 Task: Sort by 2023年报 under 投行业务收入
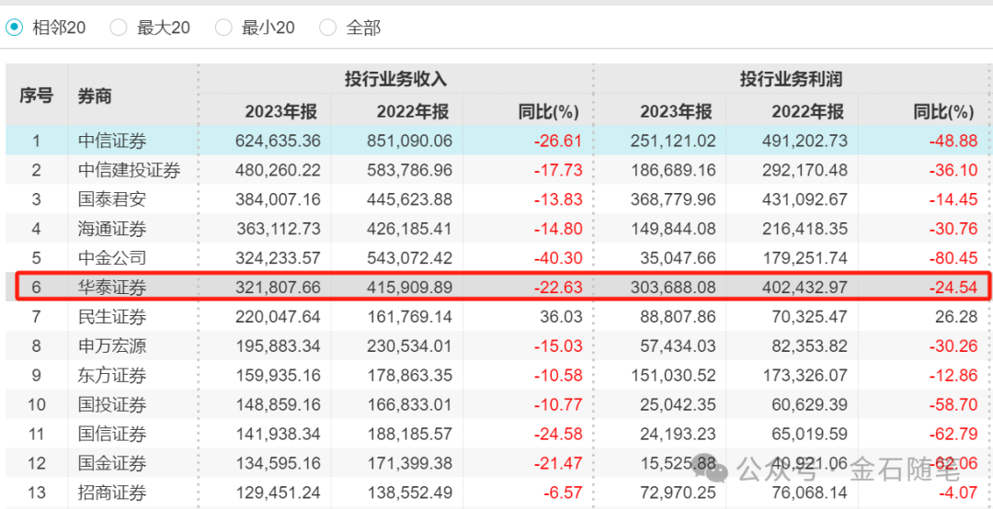tap(280, 112)
